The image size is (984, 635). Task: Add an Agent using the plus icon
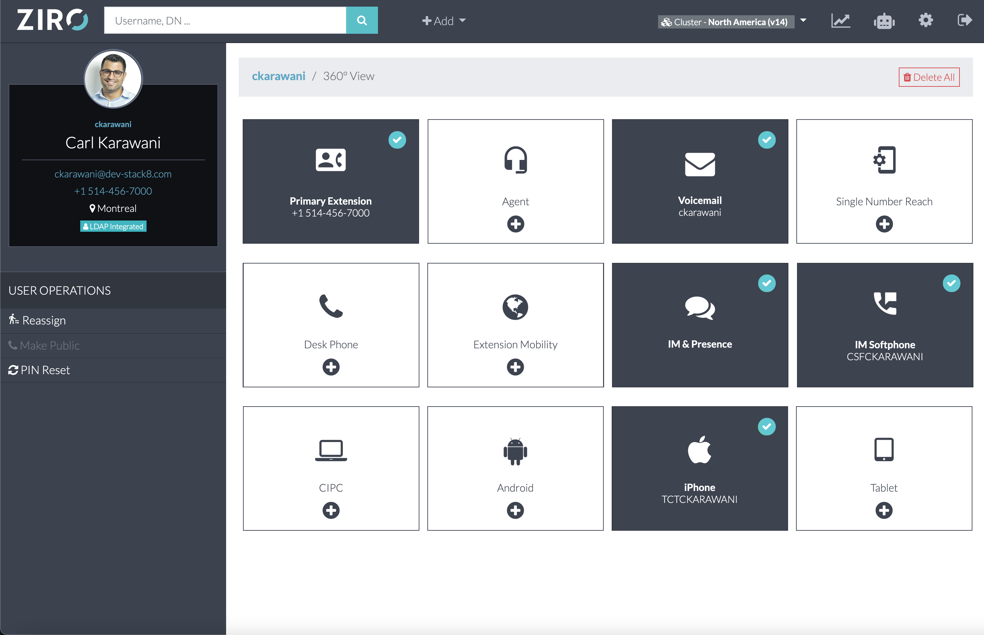coord(515,224)
